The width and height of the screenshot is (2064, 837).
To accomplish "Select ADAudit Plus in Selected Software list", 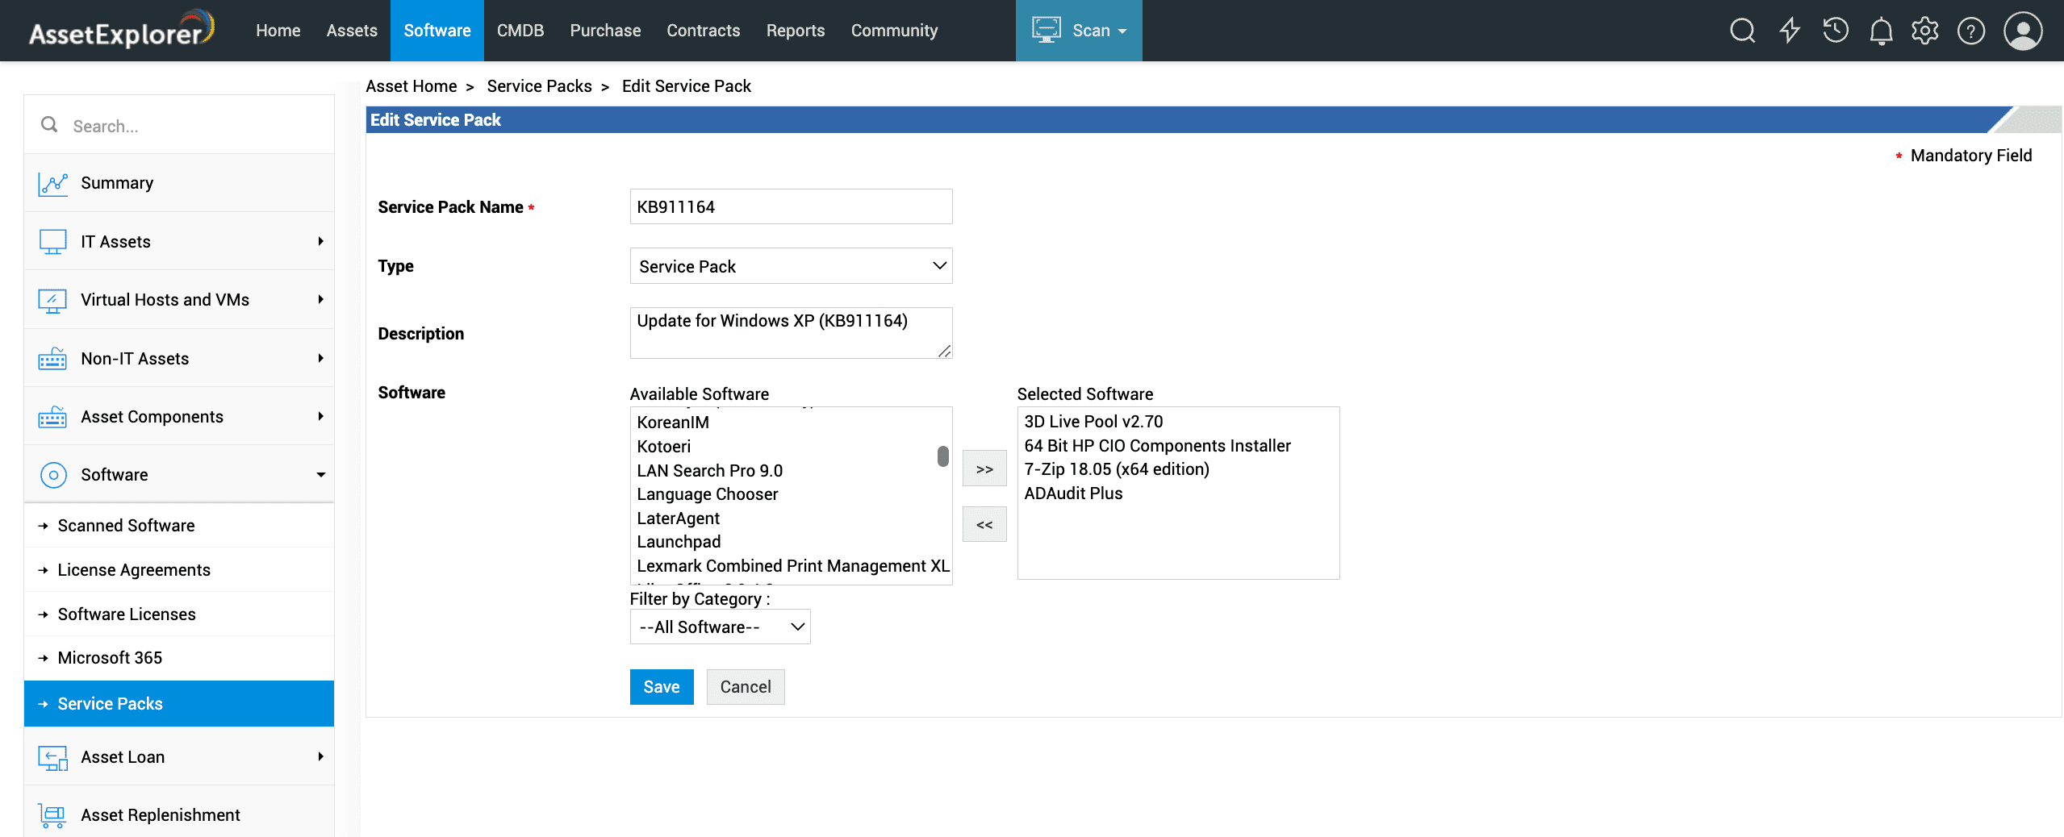I will pos(1072,493).
